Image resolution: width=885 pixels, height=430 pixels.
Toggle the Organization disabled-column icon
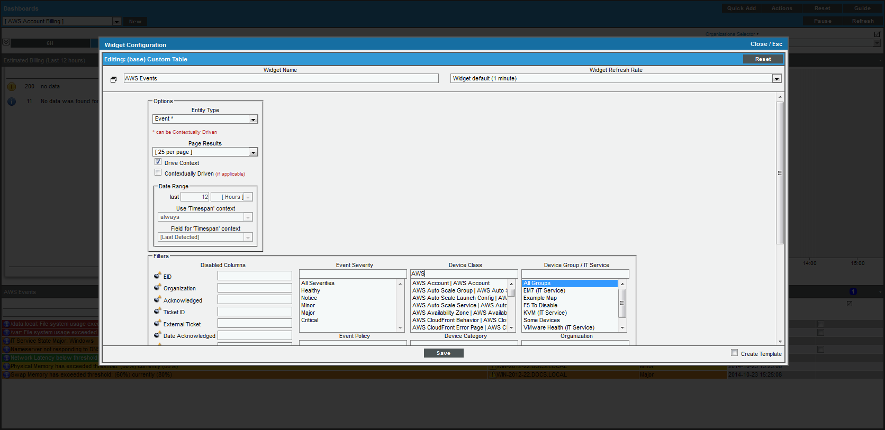click(157, 287)
